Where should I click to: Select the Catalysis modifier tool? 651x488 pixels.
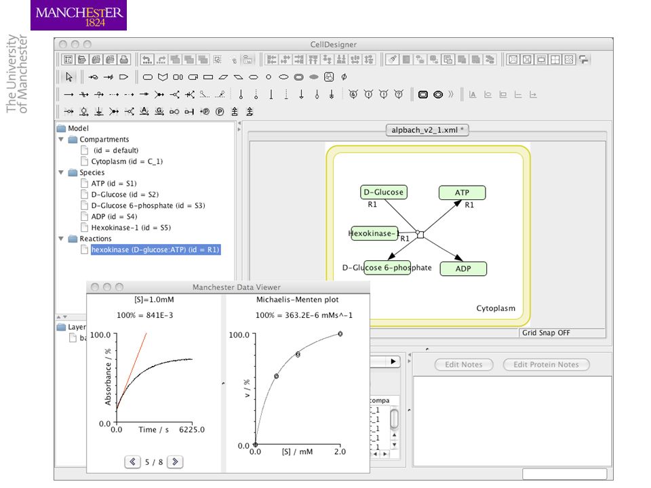pyautogui.click(x=241, y=95)
